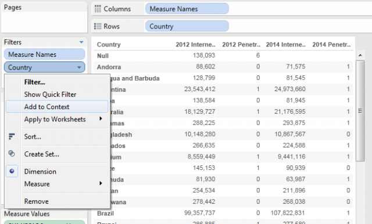Screen dimensions: 372x224
Task: Click the Columns shelf grid icon
Action: coord(98,9)
